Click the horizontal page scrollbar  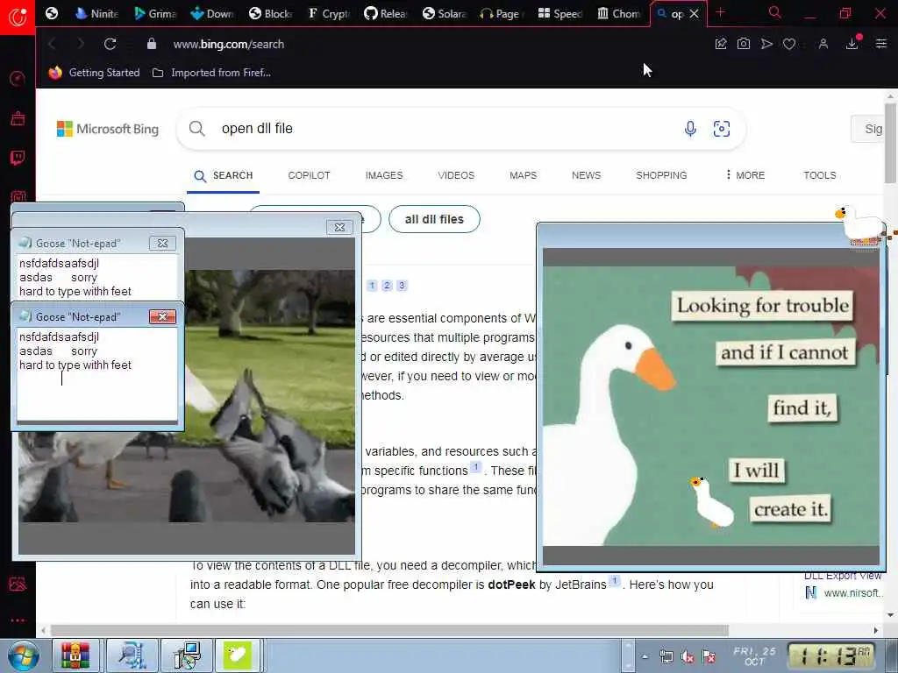(x=389, y=631)
